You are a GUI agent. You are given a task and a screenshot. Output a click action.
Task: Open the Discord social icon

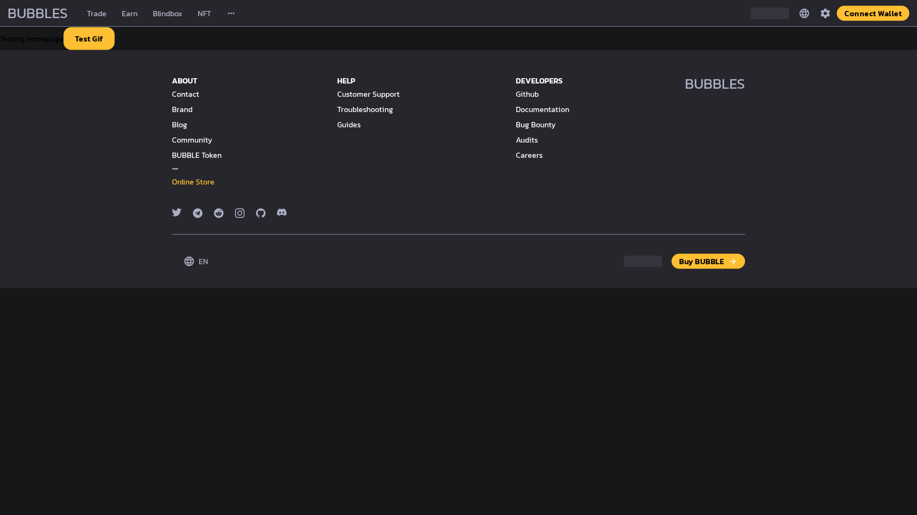coord(282,213)
